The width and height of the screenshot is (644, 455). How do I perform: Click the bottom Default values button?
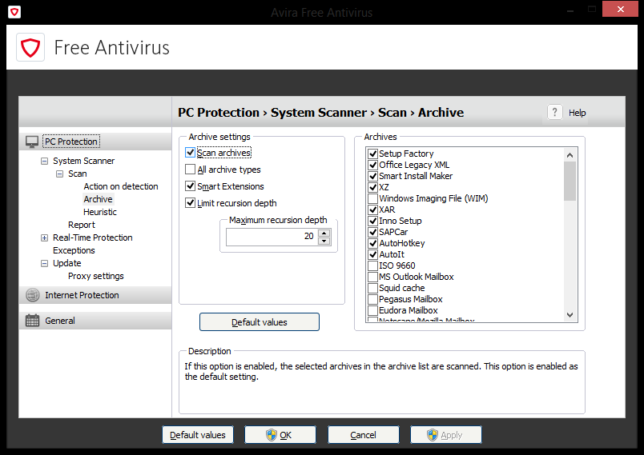198,435
